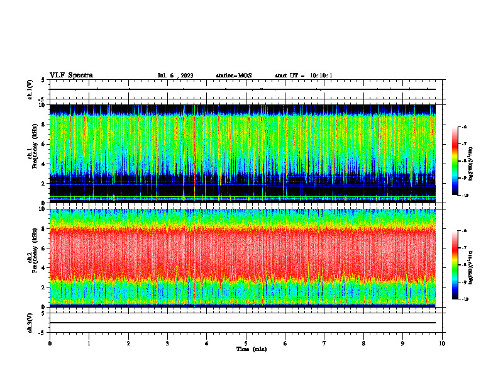
Task: Click the ch.3 voltage waveform trace
Action: [243, 323]
